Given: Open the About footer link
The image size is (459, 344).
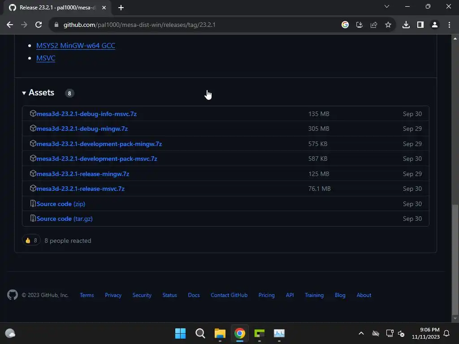Looking at the screenshot, I should click(x=364, y=295).
